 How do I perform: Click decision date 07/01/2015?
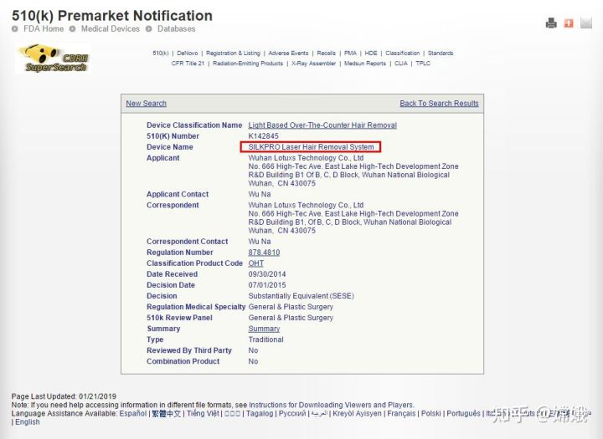coord(267,285)
